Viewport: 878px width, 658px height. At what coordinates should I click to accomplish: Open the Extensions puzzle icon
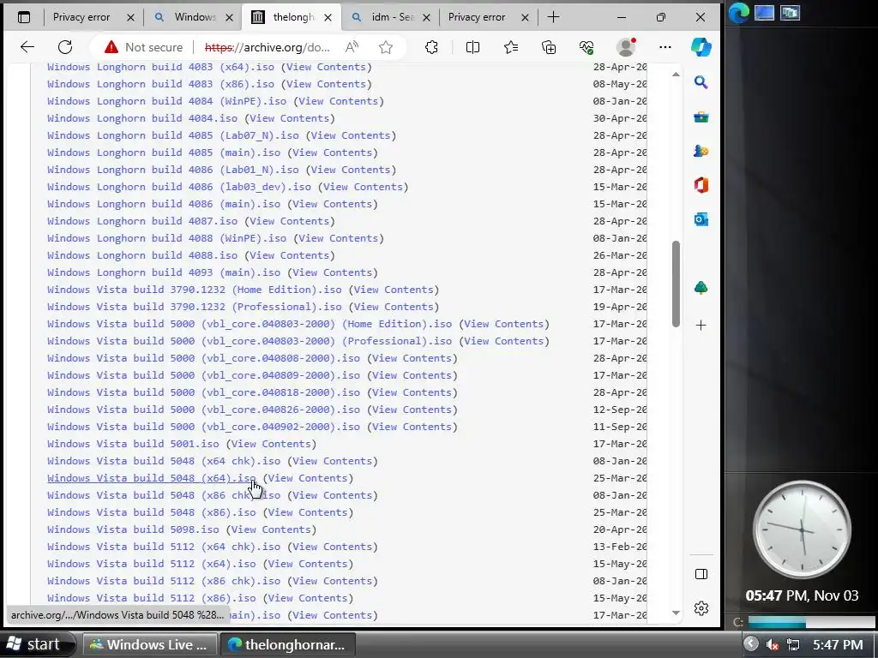[x=431, y=48]
